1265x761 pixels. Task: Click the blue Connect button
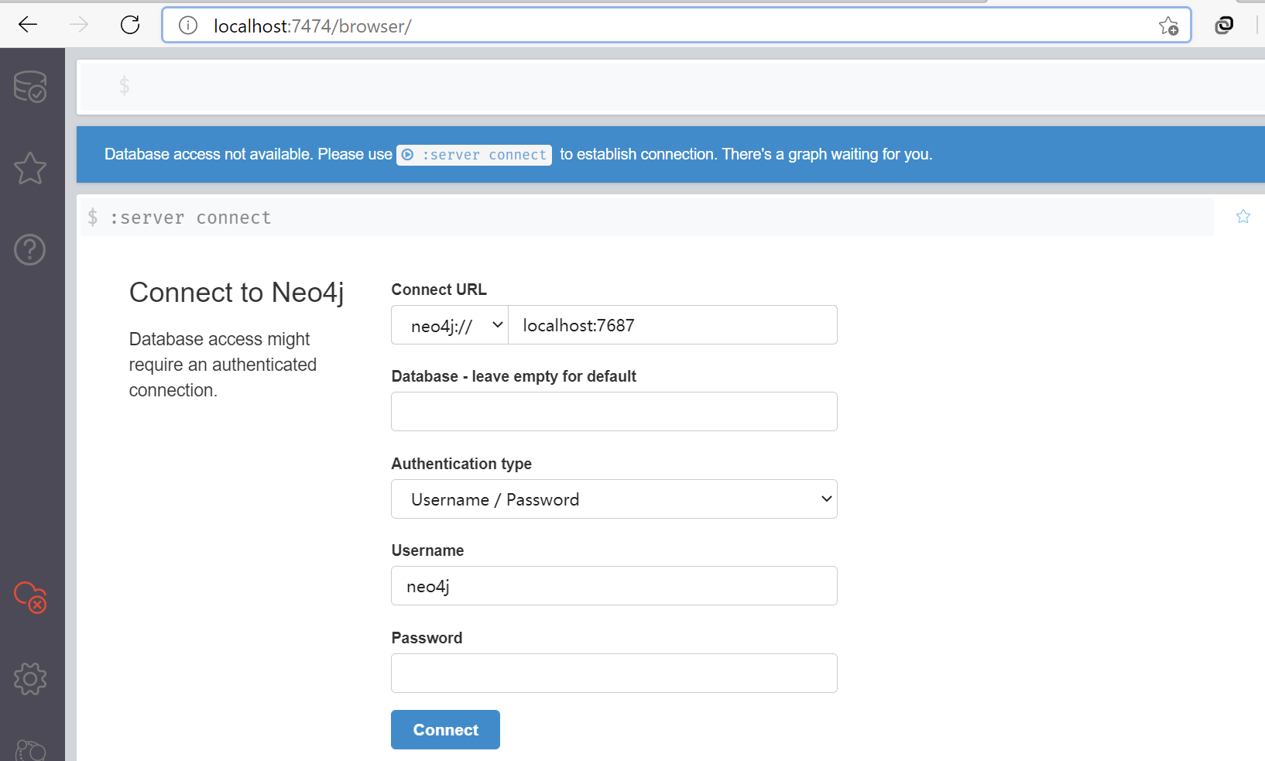point(445,729)
